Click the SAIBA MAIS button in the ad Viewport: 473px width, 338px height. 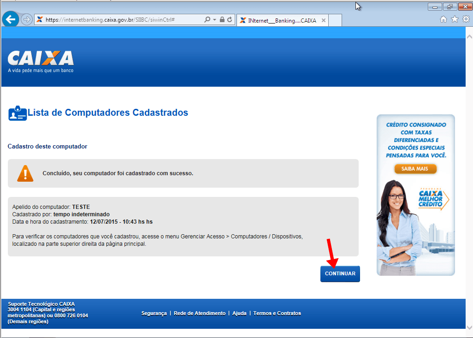[x=415, y=169]
